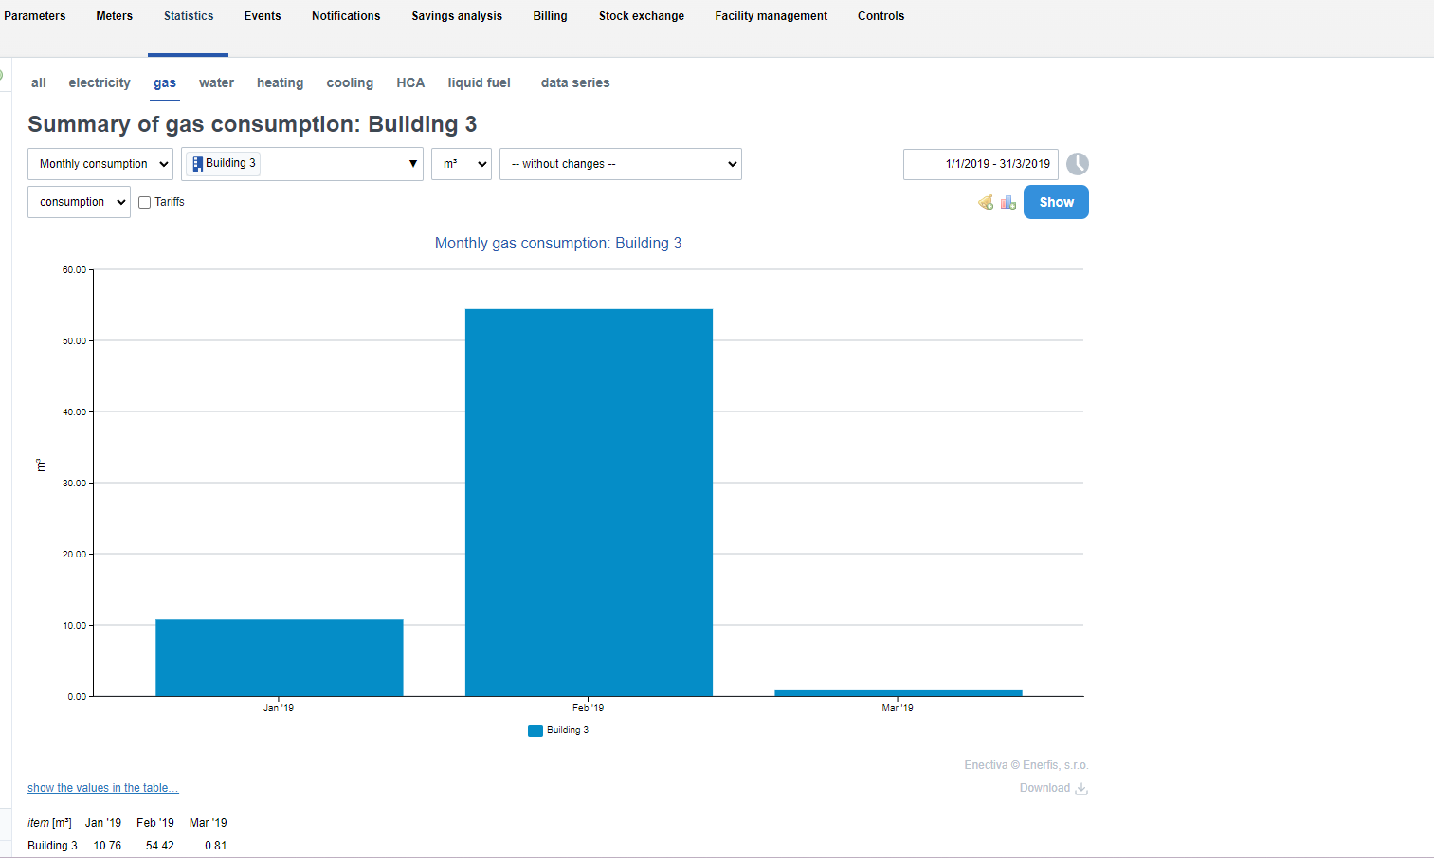
Task: Click the clock time-period icon
Action: 1077,164
